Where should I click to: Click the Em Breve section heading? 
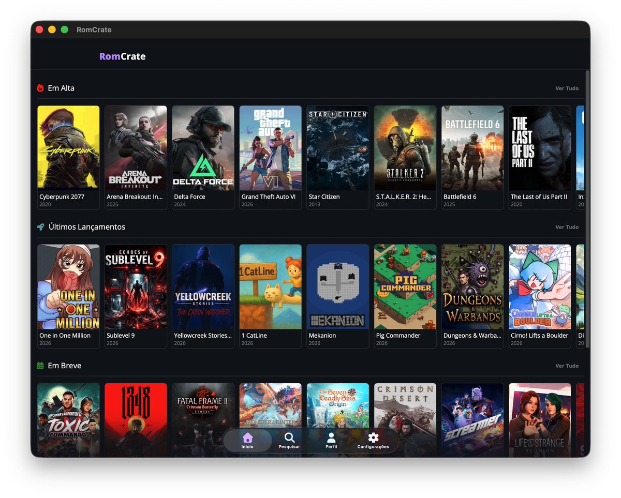coord(65,366)
